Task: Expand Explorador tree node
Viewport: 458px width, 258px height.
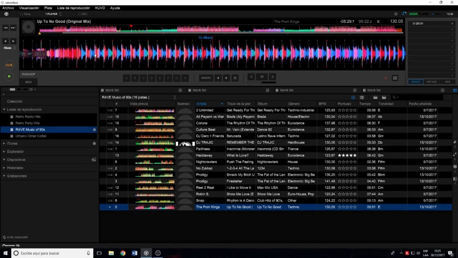Action: [4, 152]
